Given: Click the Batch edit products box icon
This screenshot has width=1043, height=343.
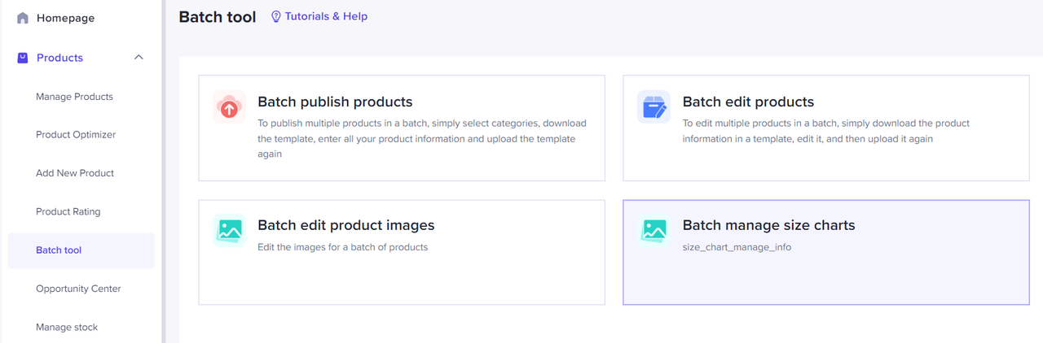Looking at the screenshot, I should click(x=654, y=107).
